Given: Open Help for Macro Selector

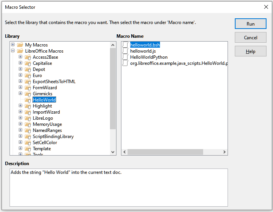Looking at the screenshot, I should [x=250, y=51].
